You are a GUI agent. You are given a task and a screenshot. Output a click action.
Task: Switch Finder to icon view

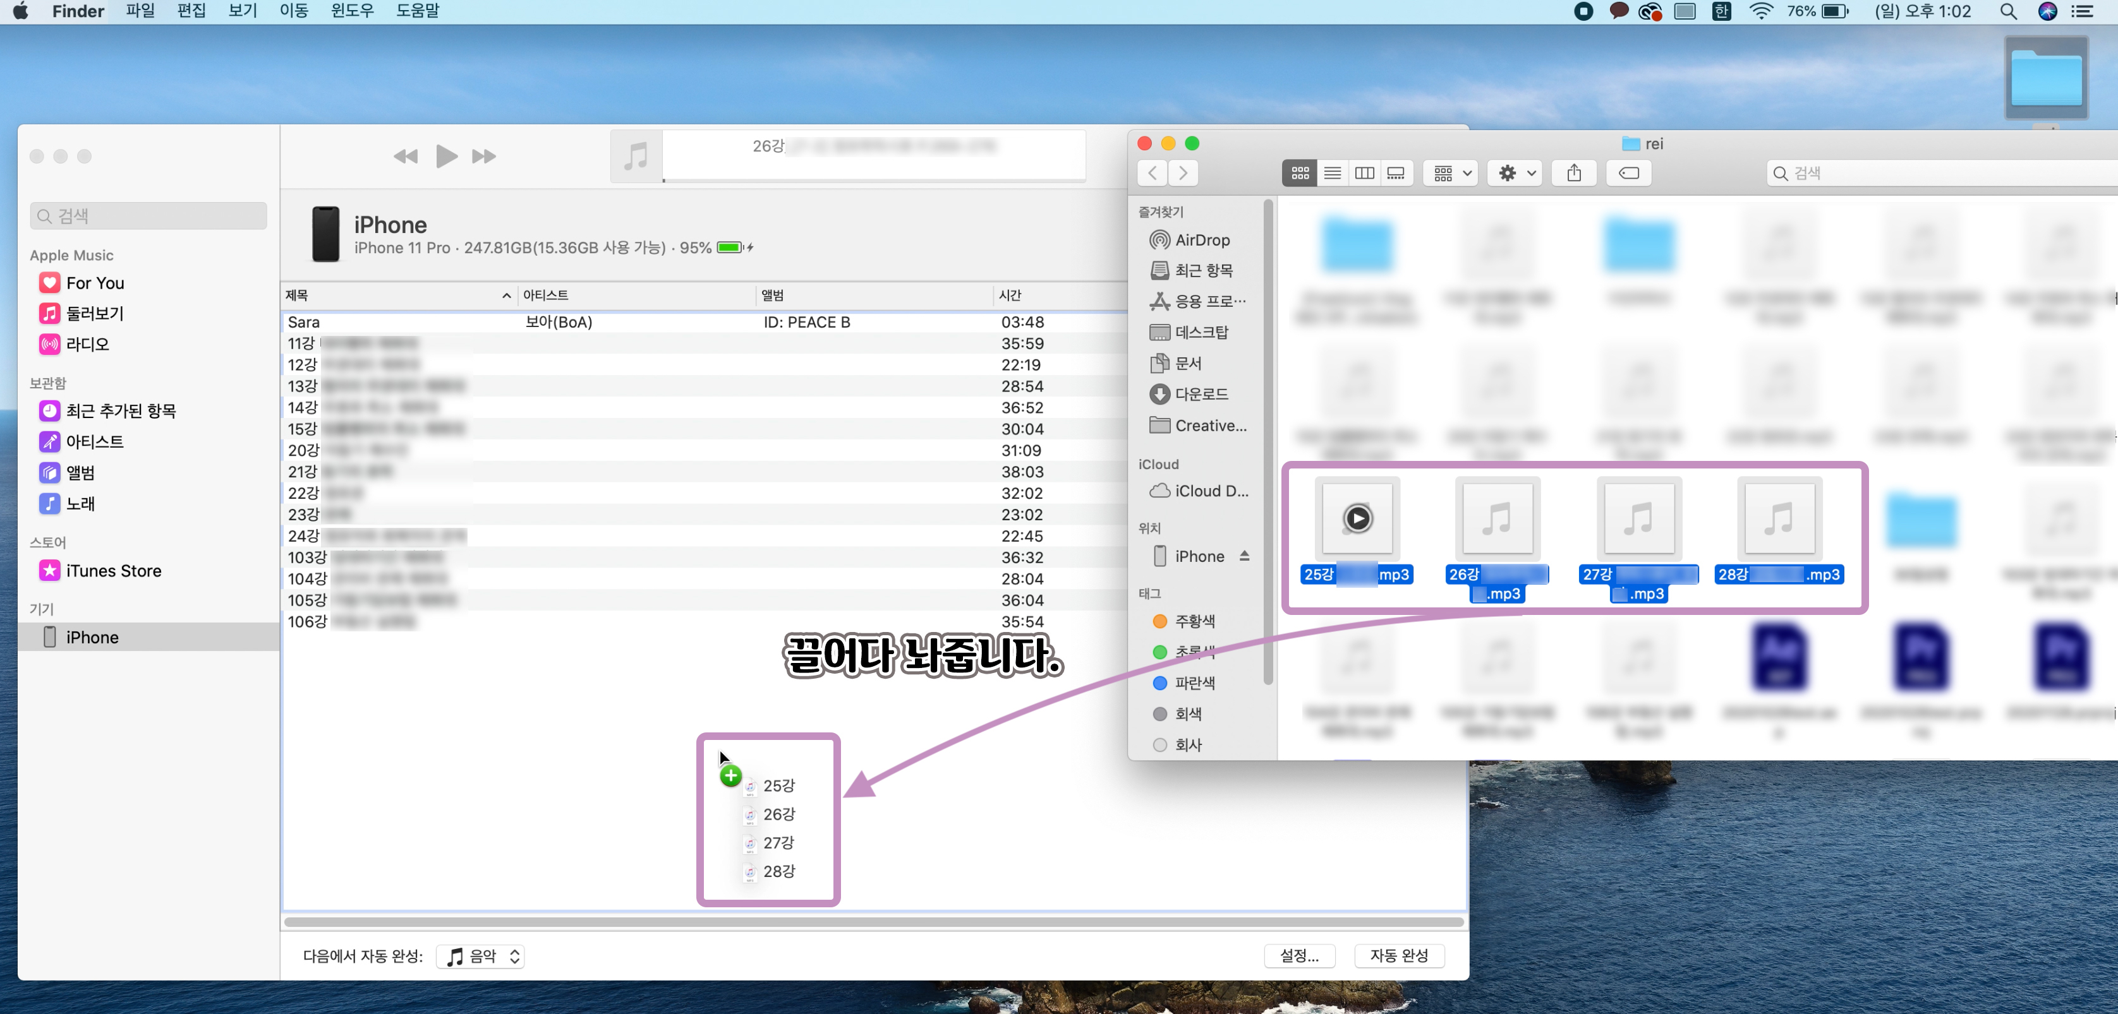[1299, 172]
